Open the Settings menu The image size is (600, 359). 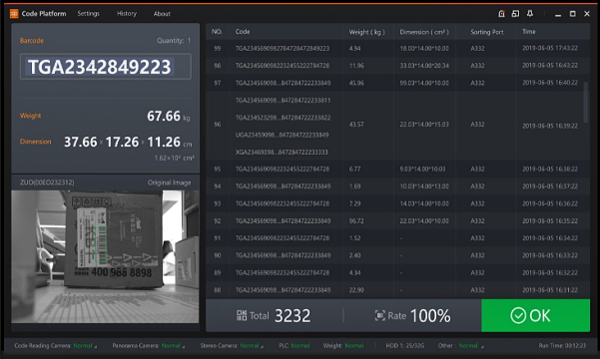pyautogui.click(x=89, y=14)
